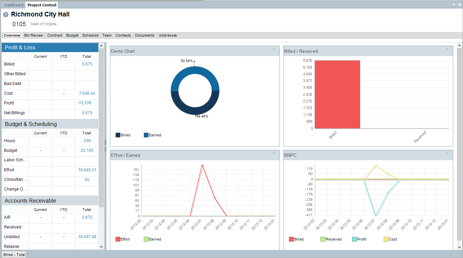Image resolution: width=463 pixels, height=258 pixels.
Task: Click the red Billed bar in chart
Action: click(x=337, y=94)
